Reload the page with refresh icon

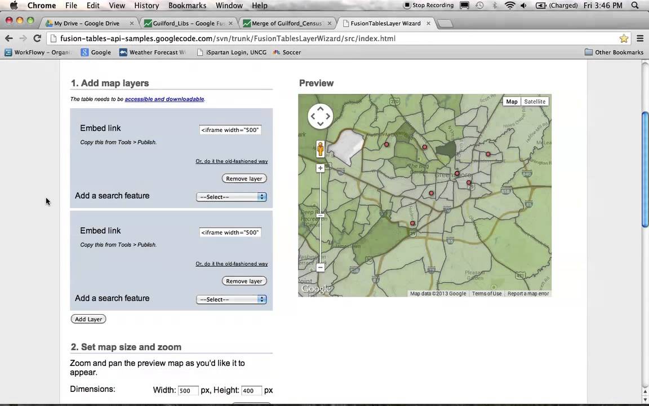(37, 38)
